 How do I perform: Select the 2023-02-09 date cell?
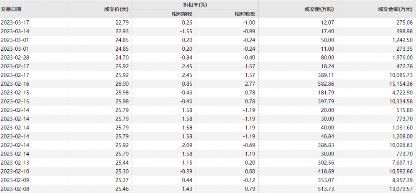point(15,180)
